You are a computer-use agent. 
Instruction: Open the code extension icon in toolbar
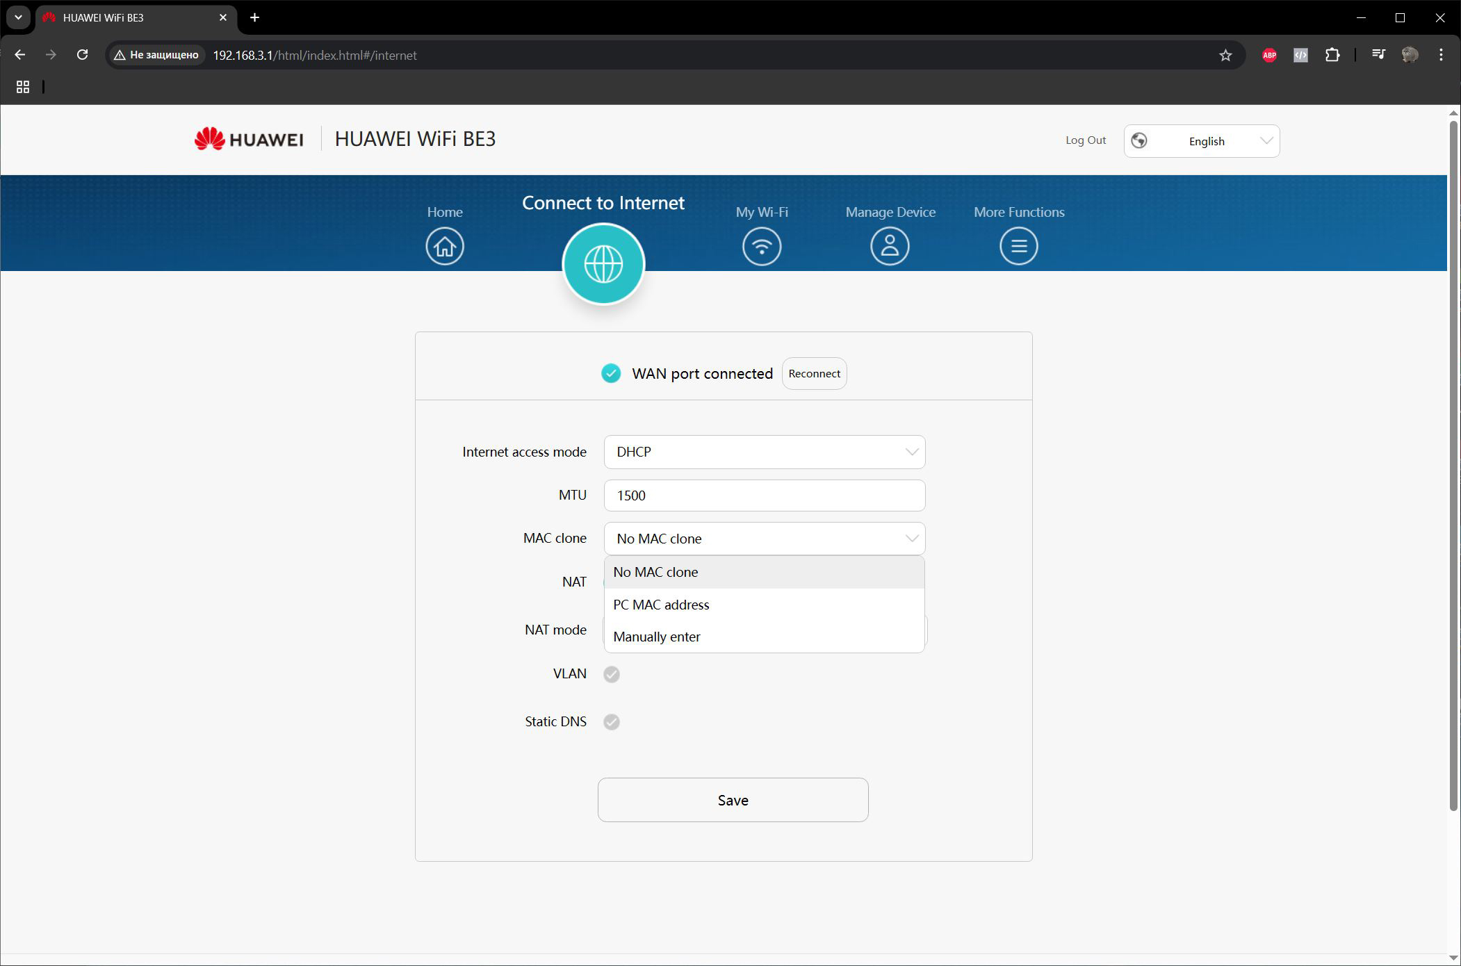pos(1300,55)
